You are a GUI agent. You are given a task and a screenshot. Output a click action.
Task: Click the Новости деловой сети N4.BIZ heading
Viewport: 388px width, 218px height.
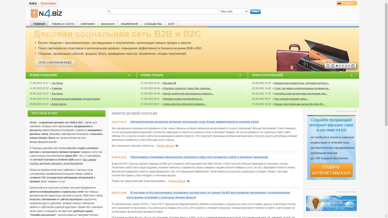coord(134,113)
